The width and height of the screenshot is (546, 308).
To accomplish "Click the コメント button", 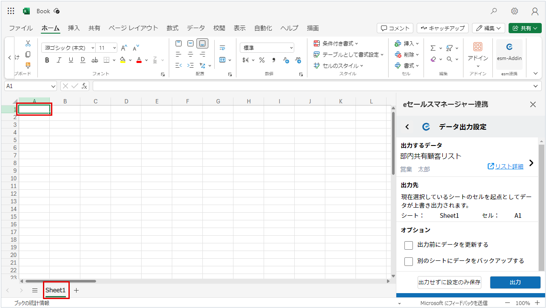I will click(395, 28).
